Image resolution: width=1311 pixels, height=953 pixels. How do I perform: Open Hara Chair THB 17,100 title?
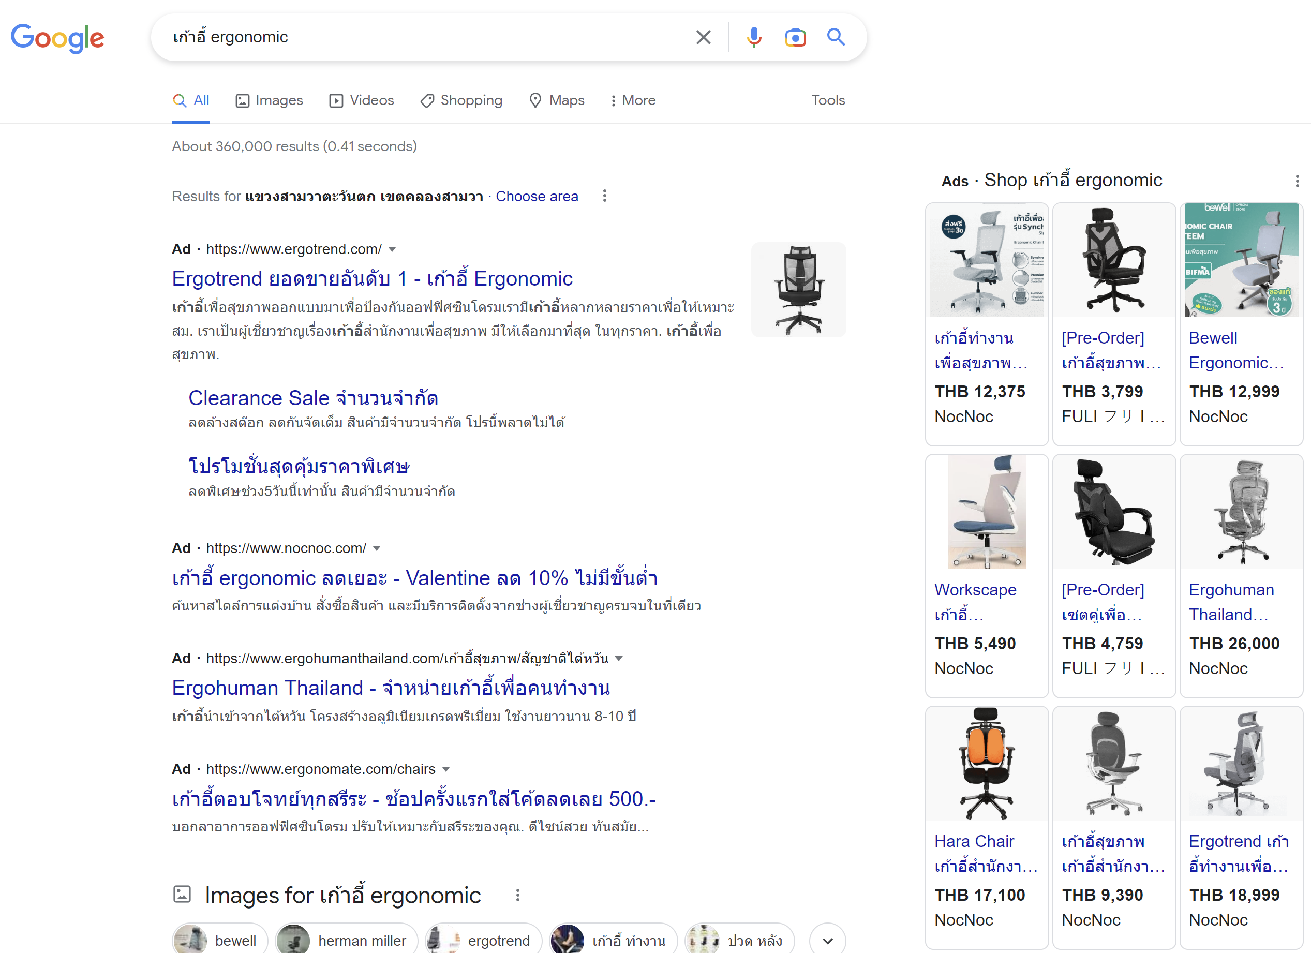coord(986,854)
